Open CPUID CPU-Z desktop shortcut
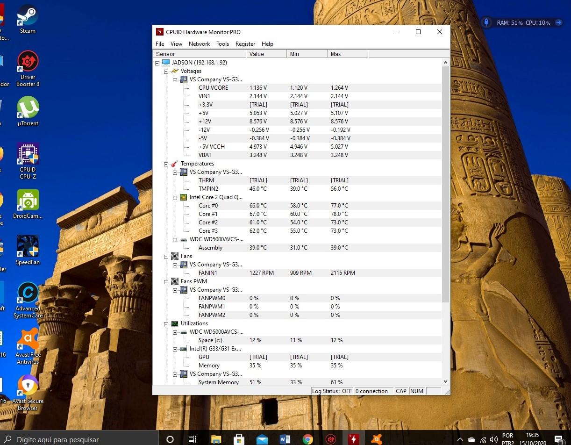 [28, 161]
